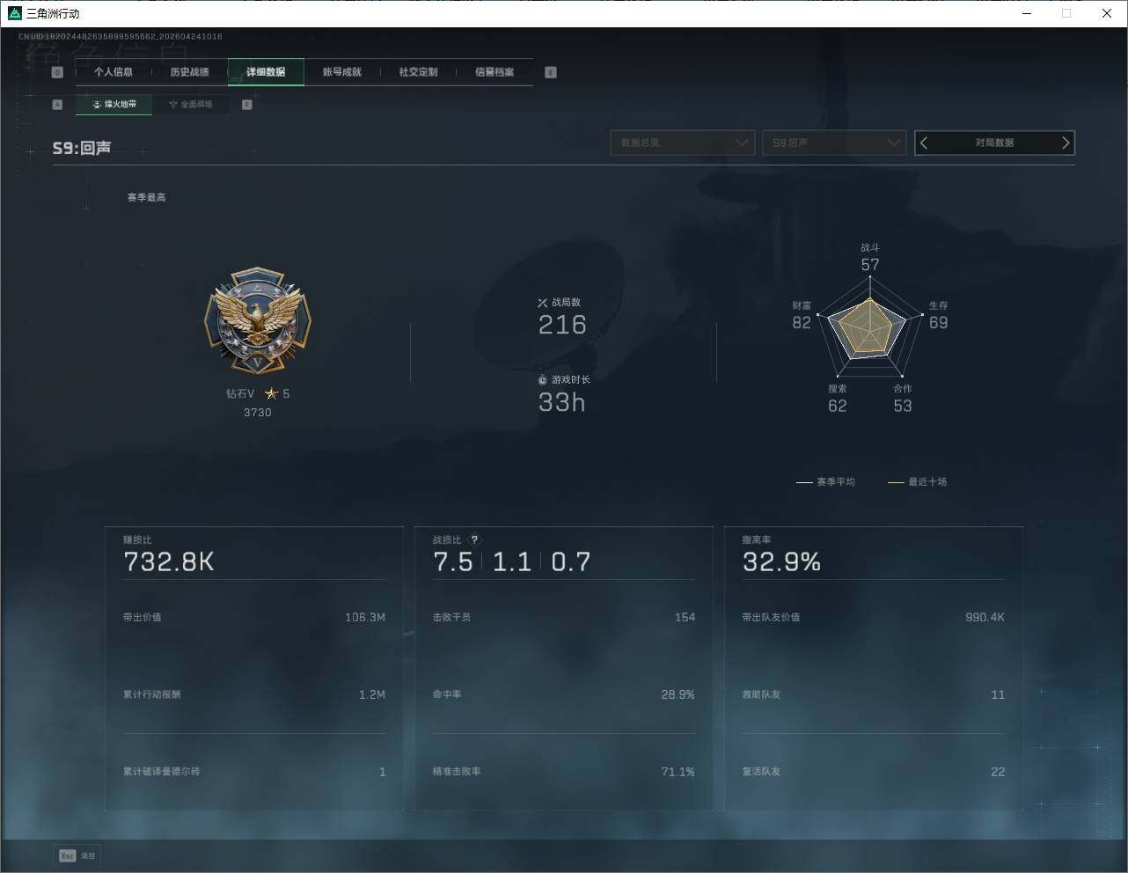Select the 烽火地带 mode tab
The width and height of the screenshot is (1128, 873).
click(x=114, y=105)
